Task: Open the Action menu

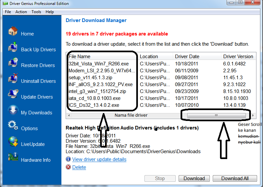Action: tap(21, 12)
